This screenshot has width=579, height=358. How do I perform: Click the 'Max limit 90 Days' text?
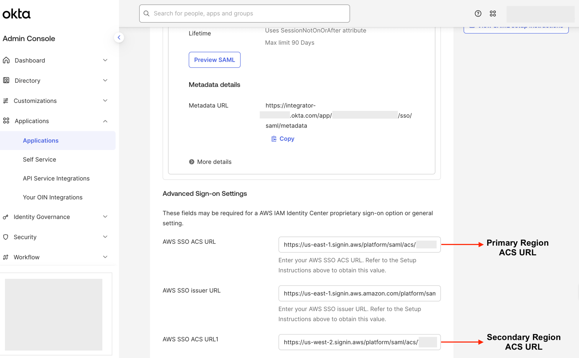(289, 43)
